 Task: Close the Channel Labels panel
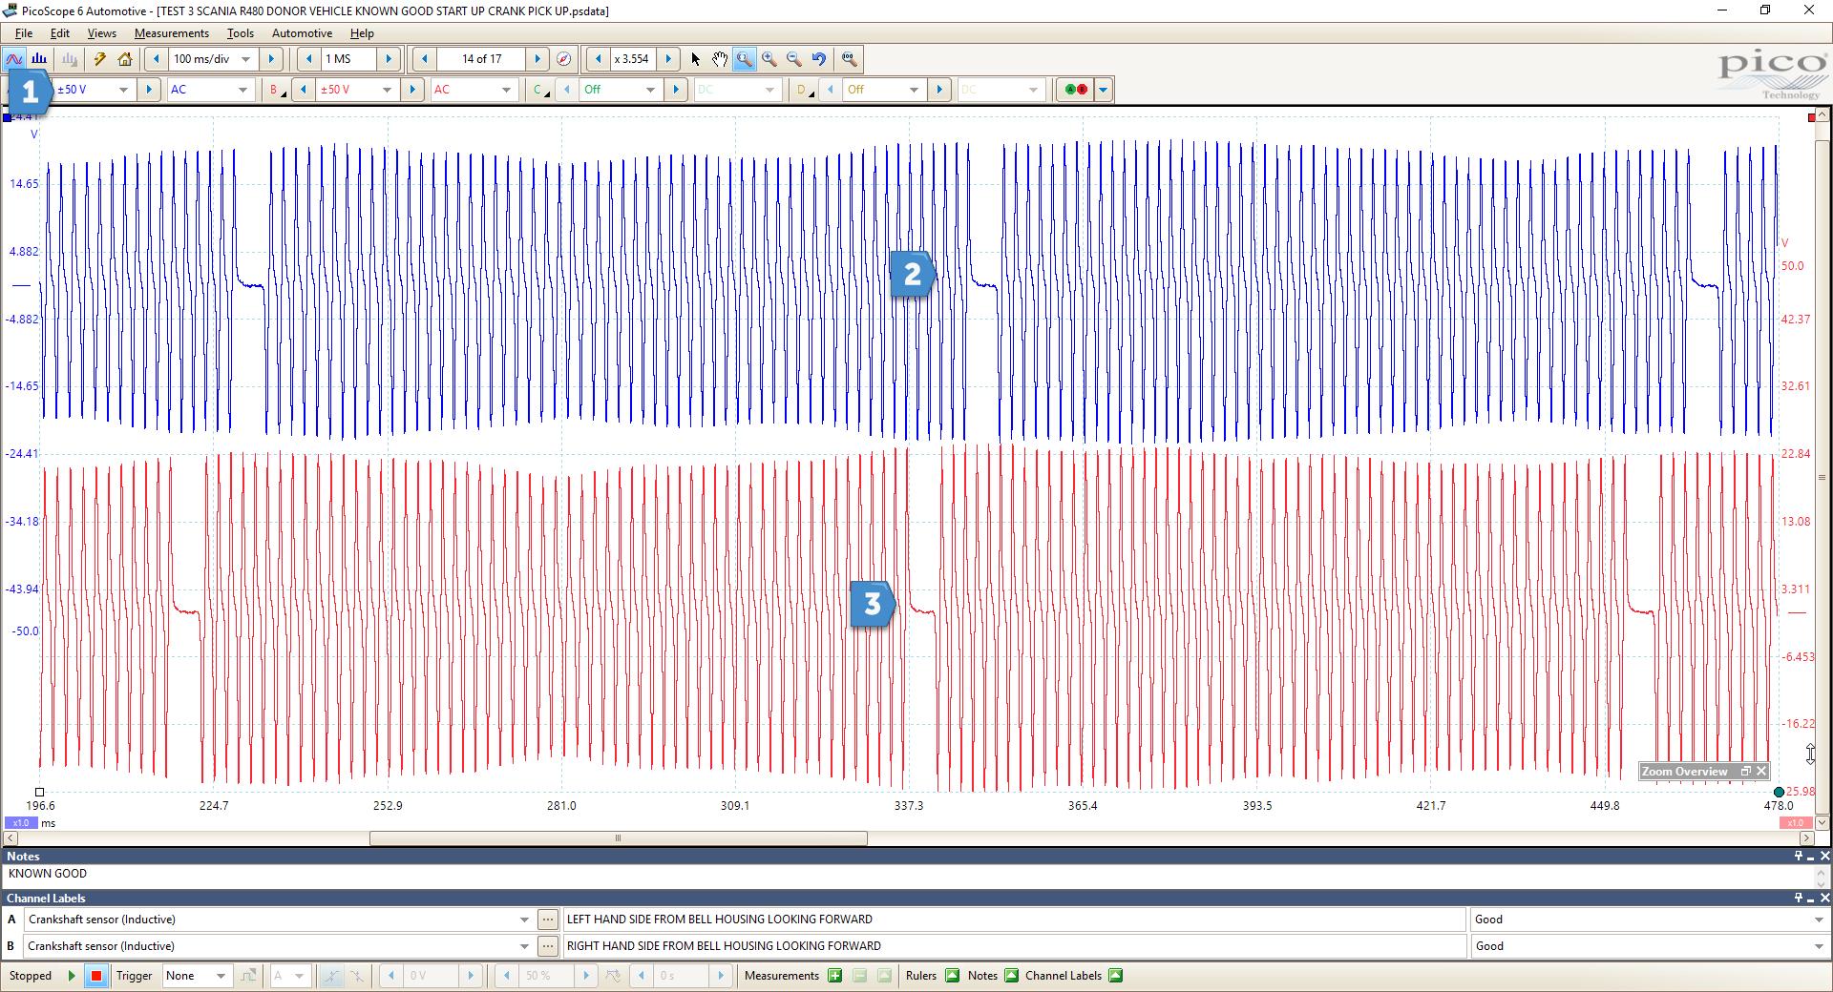(x=1824, y=899)
